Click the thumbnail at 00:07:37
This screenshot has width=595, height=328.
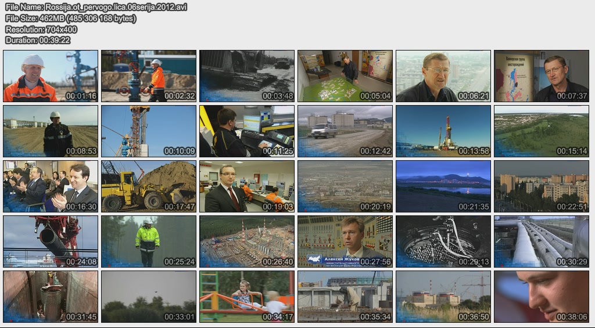click(x=542, y=76)
